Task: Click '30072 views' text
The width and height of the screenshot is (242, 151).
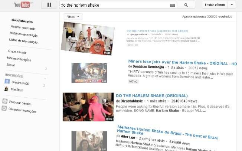Action: [198, 68]
